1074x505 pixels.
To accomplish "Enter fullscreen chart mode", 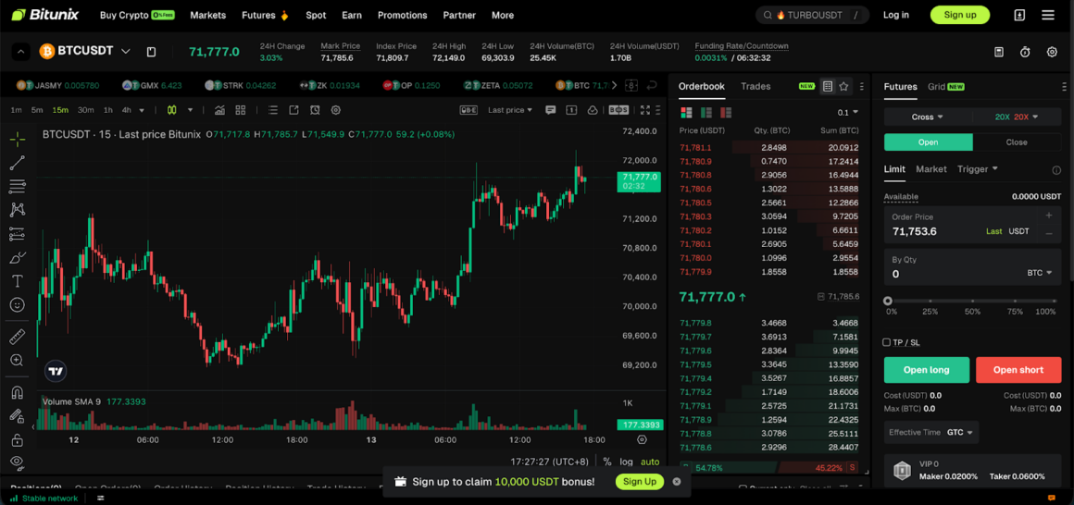I will (x=644, y=110).
